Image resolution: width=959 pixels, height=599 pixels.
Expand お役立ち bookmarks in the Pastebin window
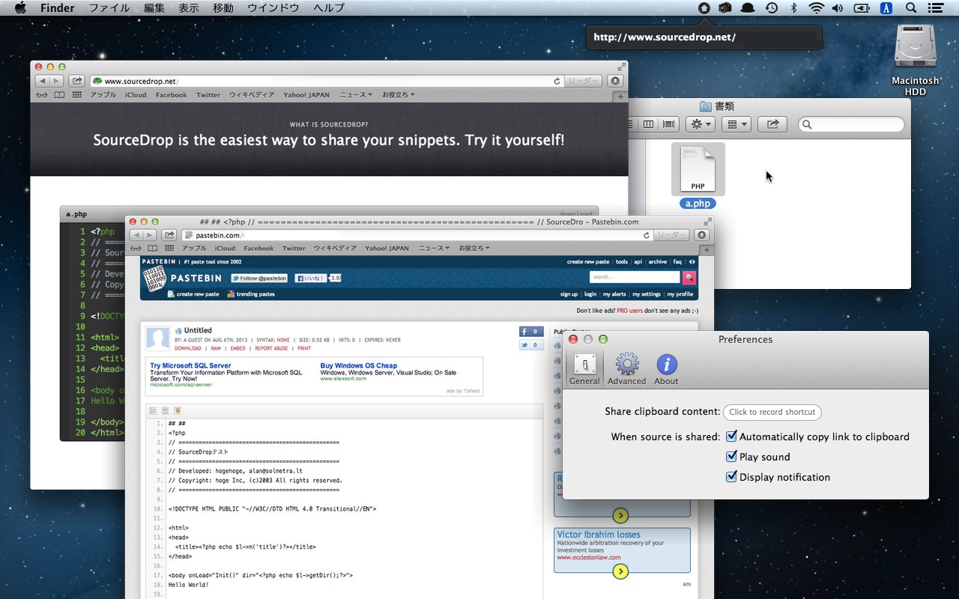point(474,249)
